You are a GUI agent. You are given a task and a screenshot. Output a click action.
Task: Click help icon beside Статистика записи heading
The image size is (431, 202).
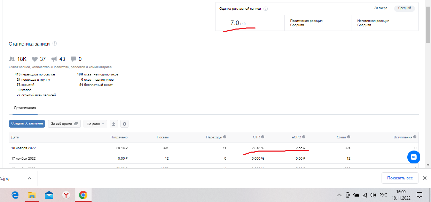pyautogui.click(x=55, y=44)
